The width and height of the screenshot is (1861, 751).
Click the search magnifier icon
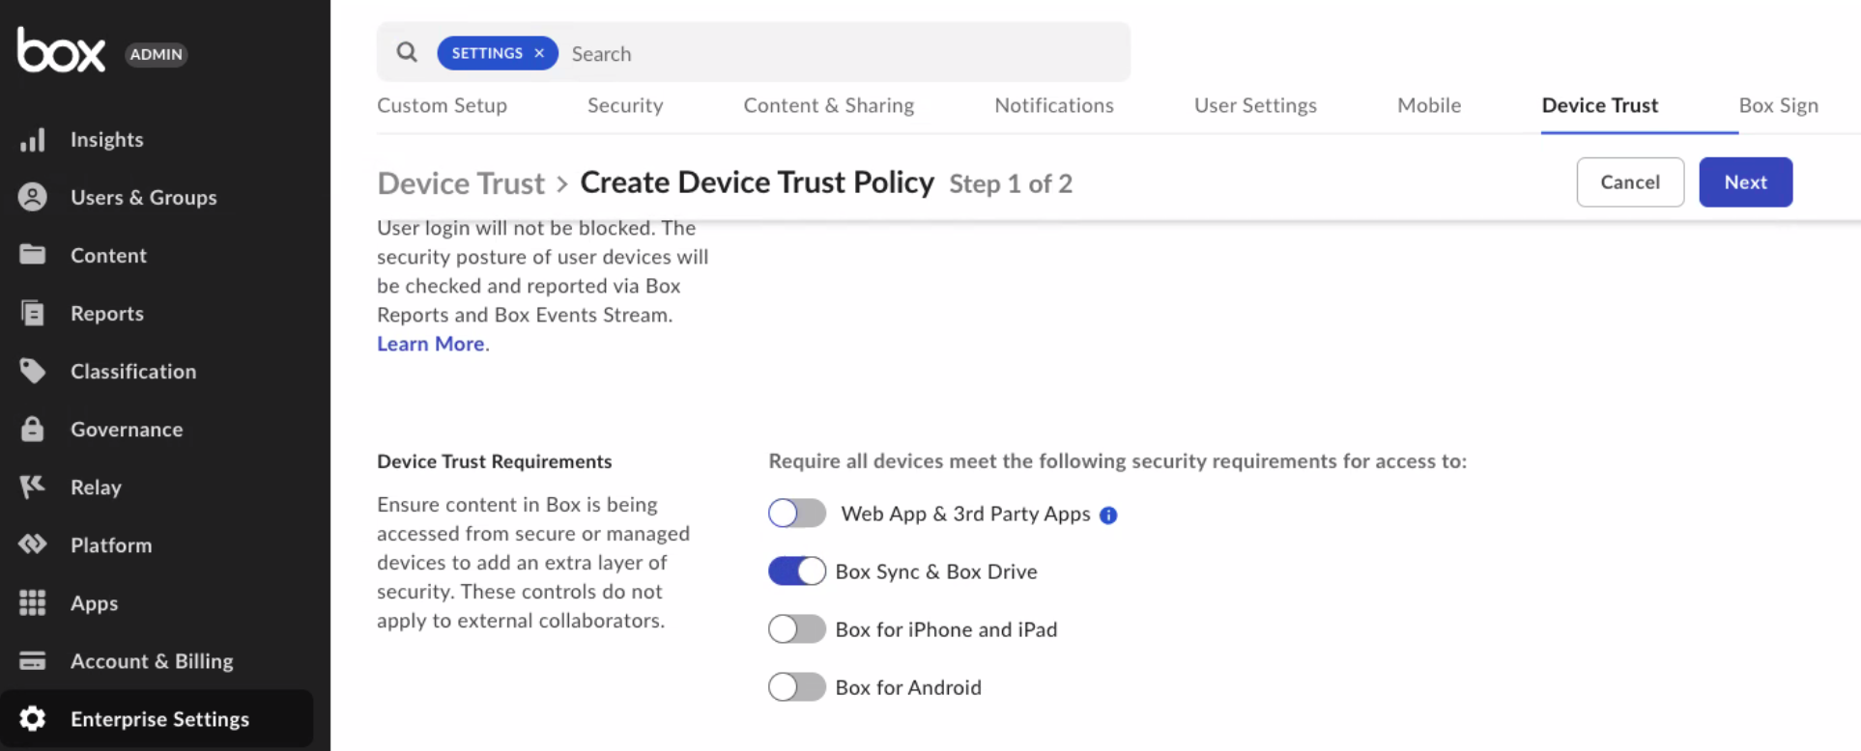(x=407, y=52)
